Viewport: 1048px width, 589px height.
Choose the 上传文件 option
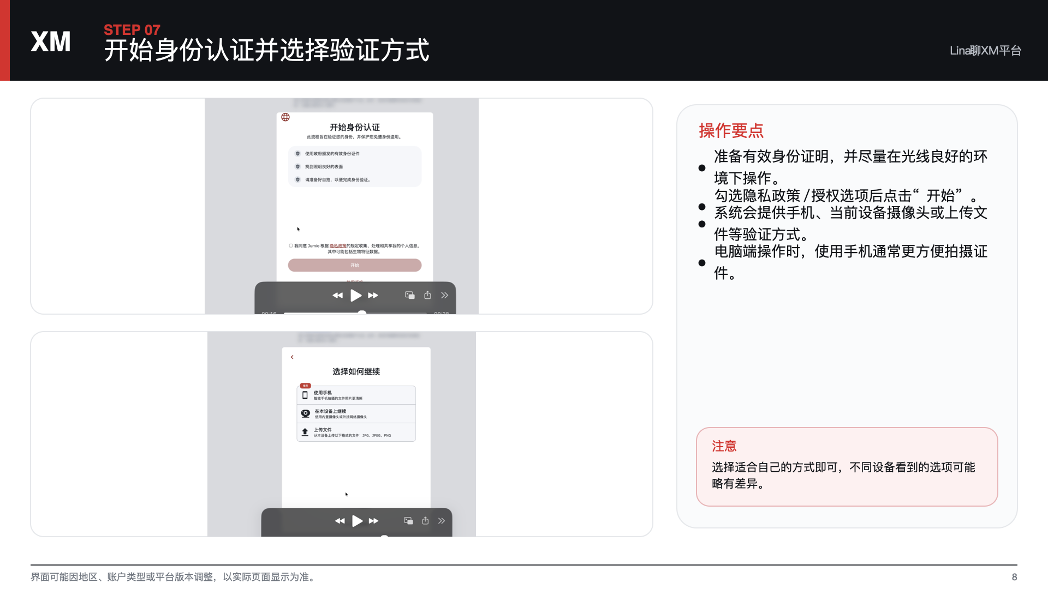click(356, 432)
